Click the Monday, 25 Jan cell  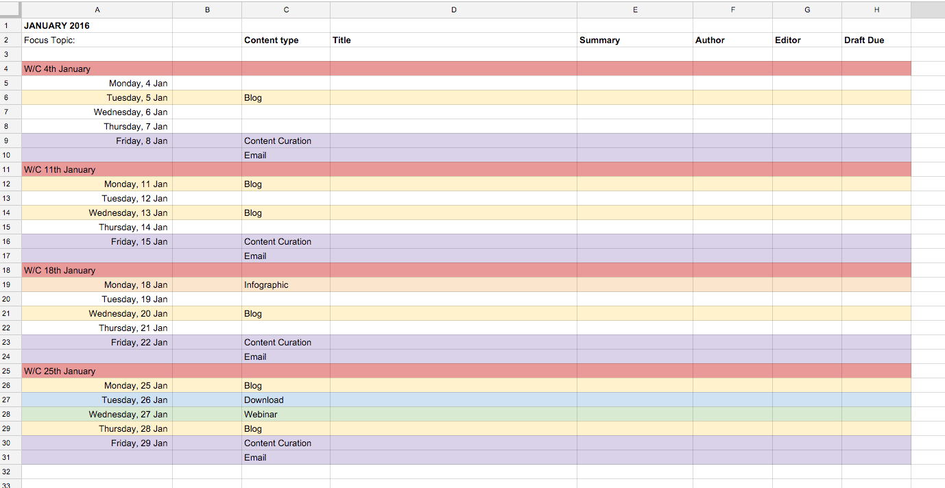coord(97,386)
